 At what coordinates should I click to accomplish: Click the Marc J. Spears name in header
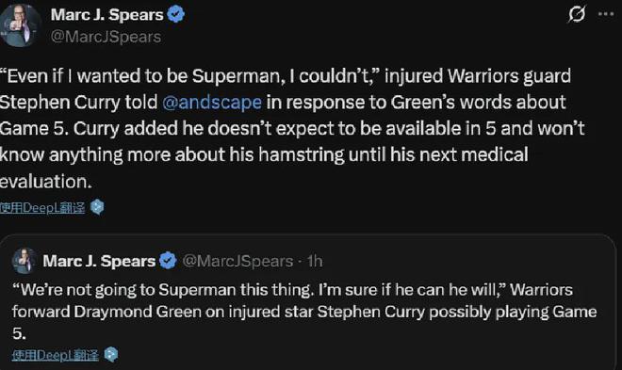pos(107,15)
